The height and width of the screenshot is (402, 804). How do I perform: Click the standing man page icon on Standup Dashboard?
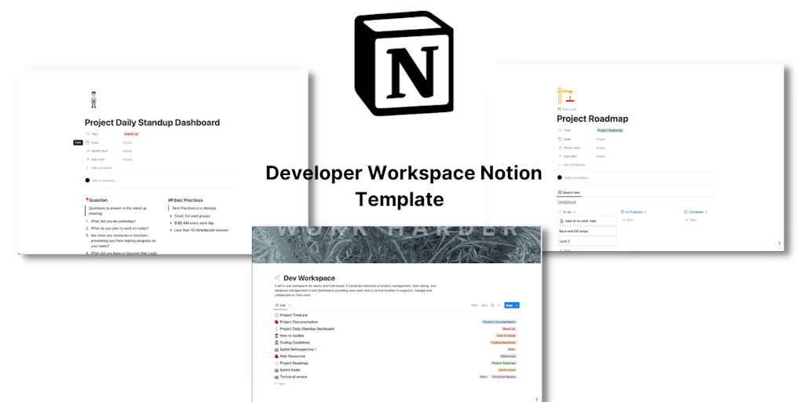(93, 100)
